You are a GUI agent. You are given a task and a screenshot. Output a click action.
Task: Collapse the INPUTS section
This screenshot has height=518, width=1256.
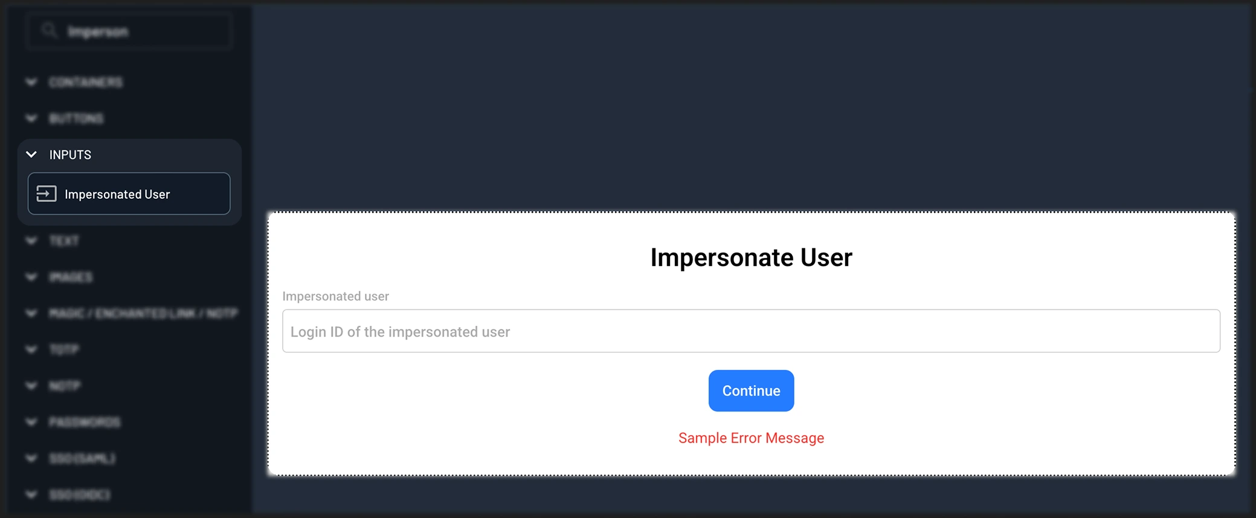[31, 155]
